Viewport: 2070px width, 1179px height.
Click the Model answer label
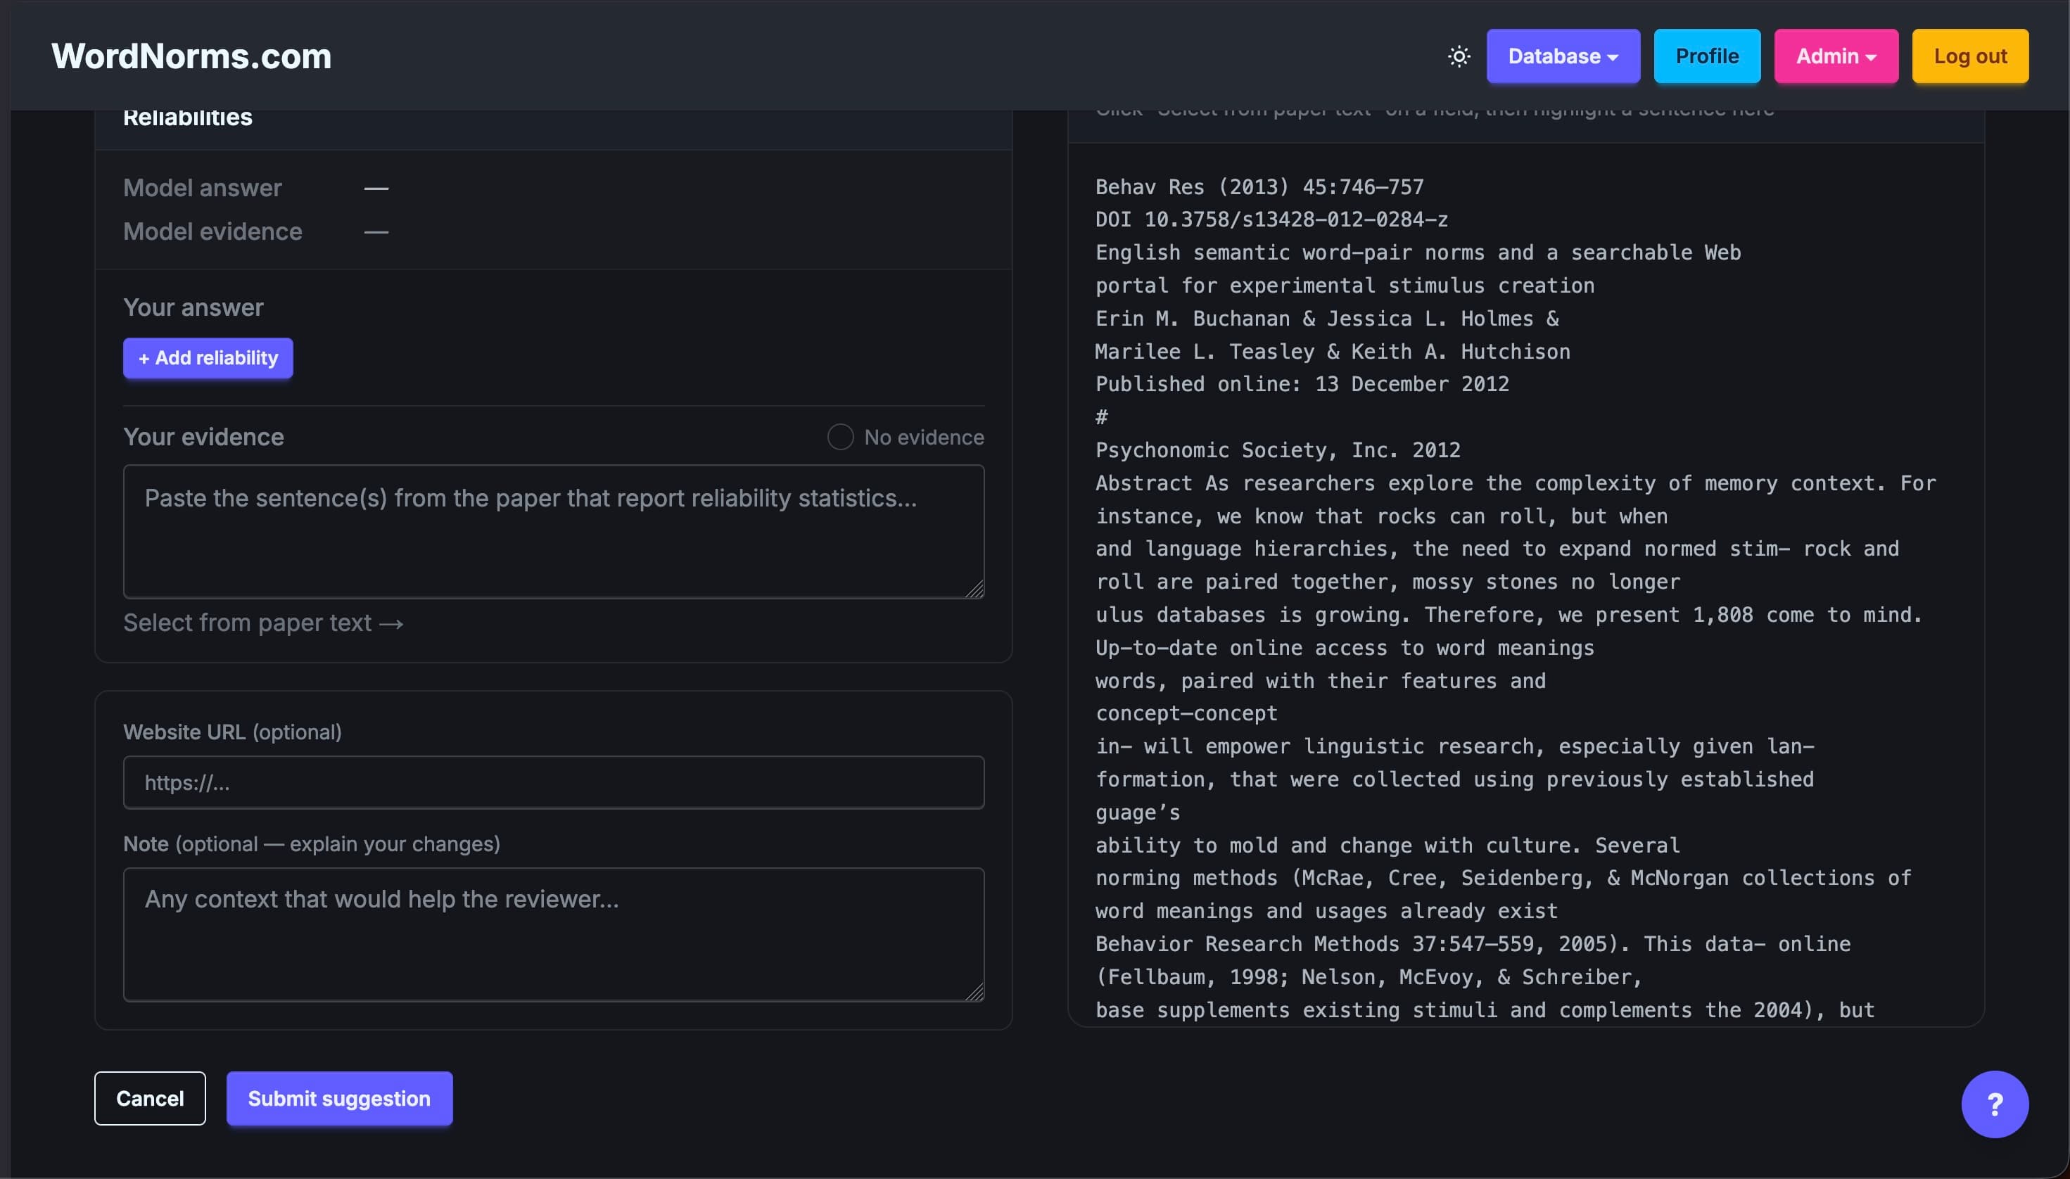[x=203, y=188]
